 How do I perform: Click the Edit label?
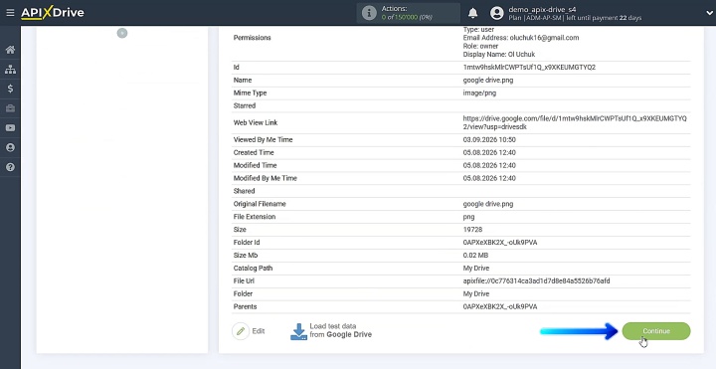click(259, 331)
